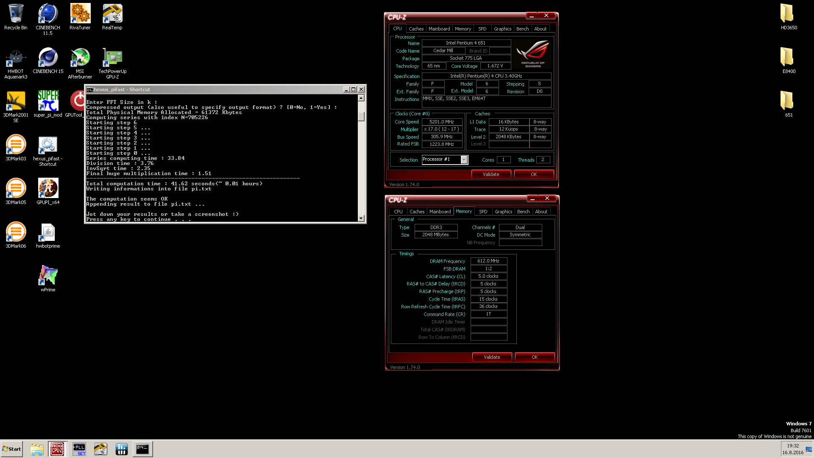Select HWBOT Aquamark3 desktop icon

(16, 63)
